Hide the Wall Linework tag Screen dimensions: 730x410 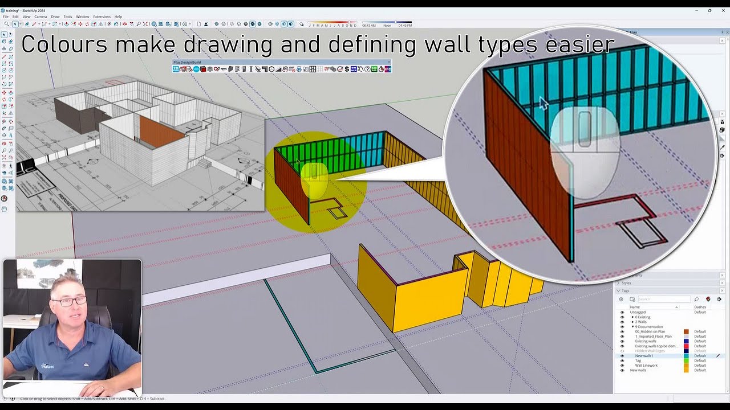click(622, 366)
